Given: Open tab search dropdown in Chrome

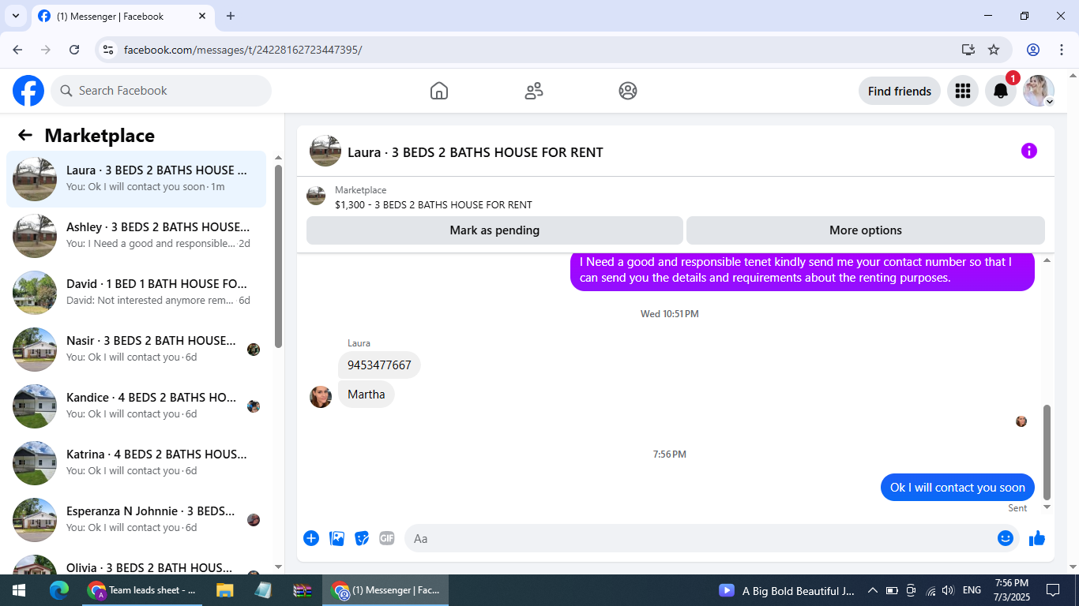Looking at the screenshot, I should click(15, 16).
